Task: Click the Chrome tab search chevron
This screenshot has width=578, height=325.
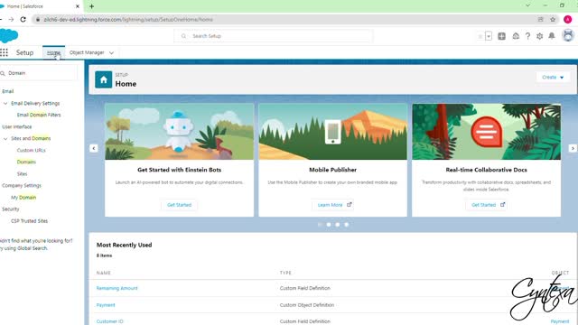Action: pos(527,5)
